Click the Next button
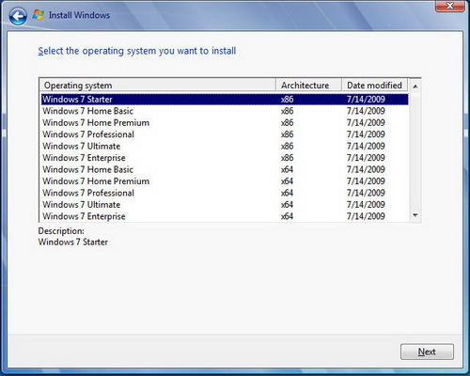Screen dimensions: 470x376 coord(427,352)
